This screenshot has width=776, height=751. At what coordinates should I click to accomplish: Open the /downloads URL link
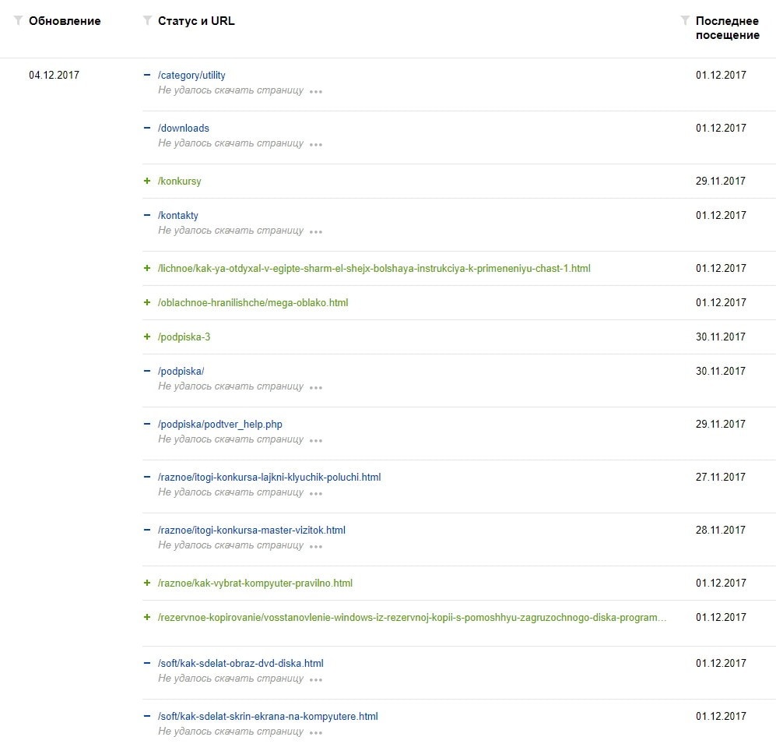click(184, 129)
